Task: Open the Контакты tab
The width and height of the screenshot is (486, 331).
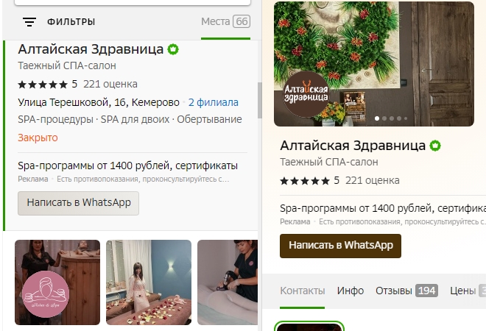Action: (x=302, y=291)
